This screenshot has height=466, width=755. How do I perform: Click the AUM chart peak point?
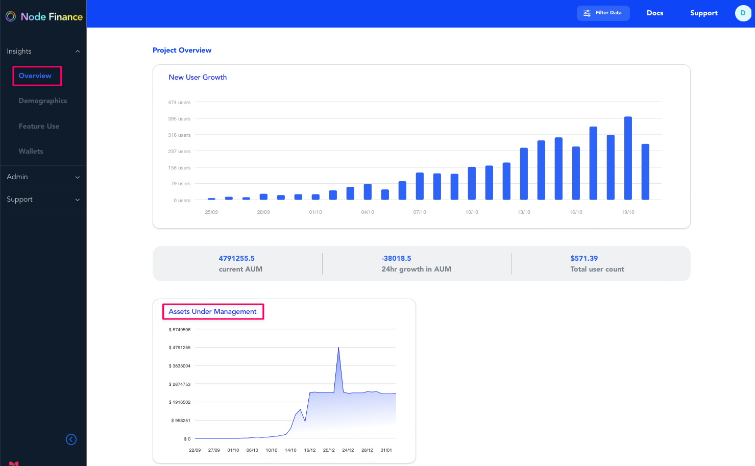[x=338, y=348]
